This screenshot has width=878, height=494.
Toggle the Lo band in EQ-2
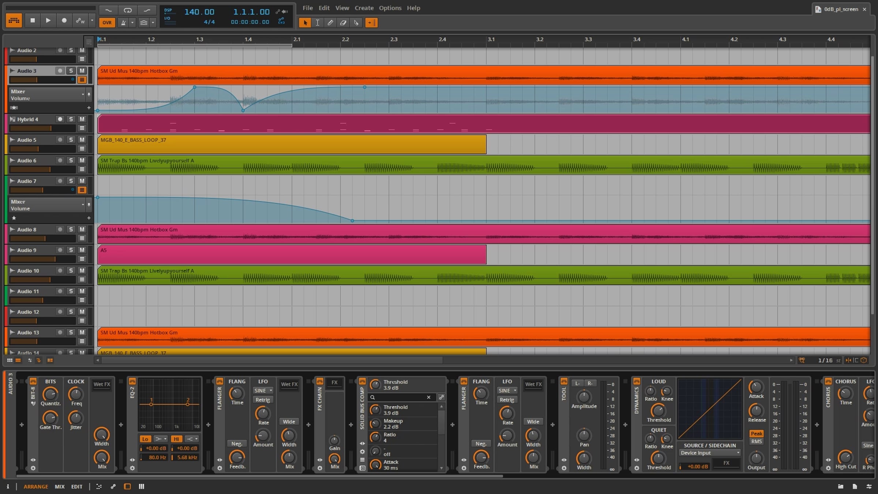click(145, 439)
